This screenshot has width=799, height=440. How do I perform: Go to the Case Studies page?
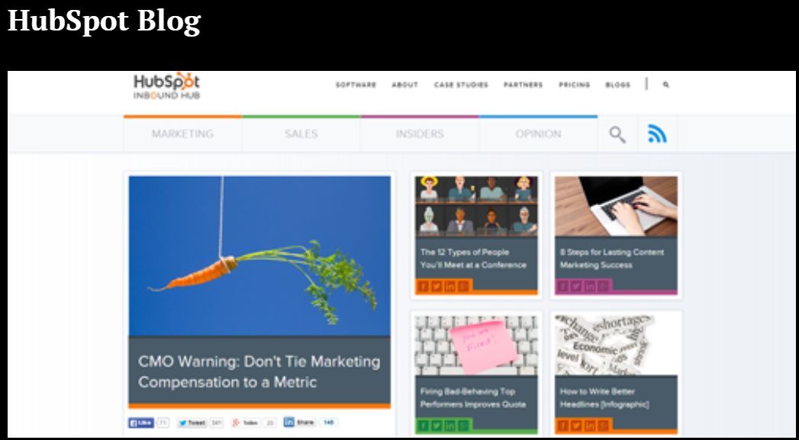tap(461, 85)
